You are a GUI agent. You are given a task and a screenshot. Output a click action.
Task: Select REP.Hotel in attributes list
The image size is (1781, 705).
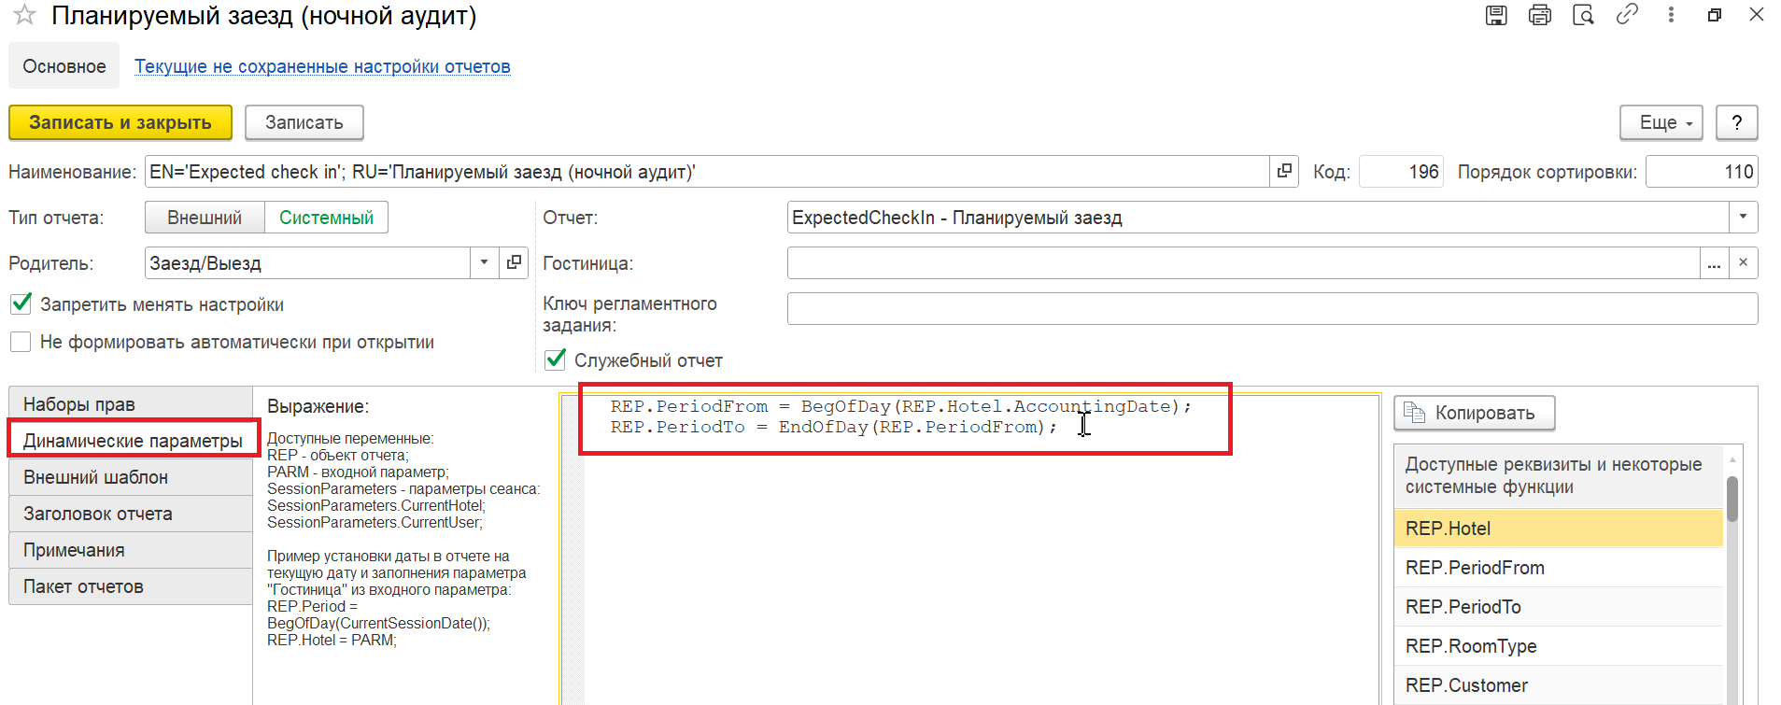(x=1558, y=529)
